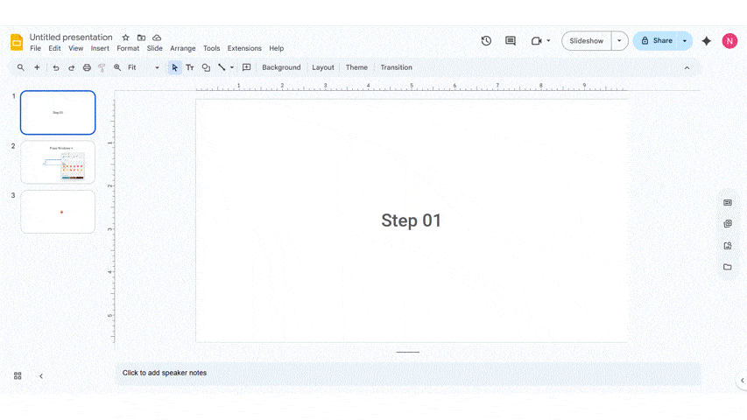The height and width of the screenshot is (420, 747).
Task: Open grid view of slides
Action: [18, 375]
